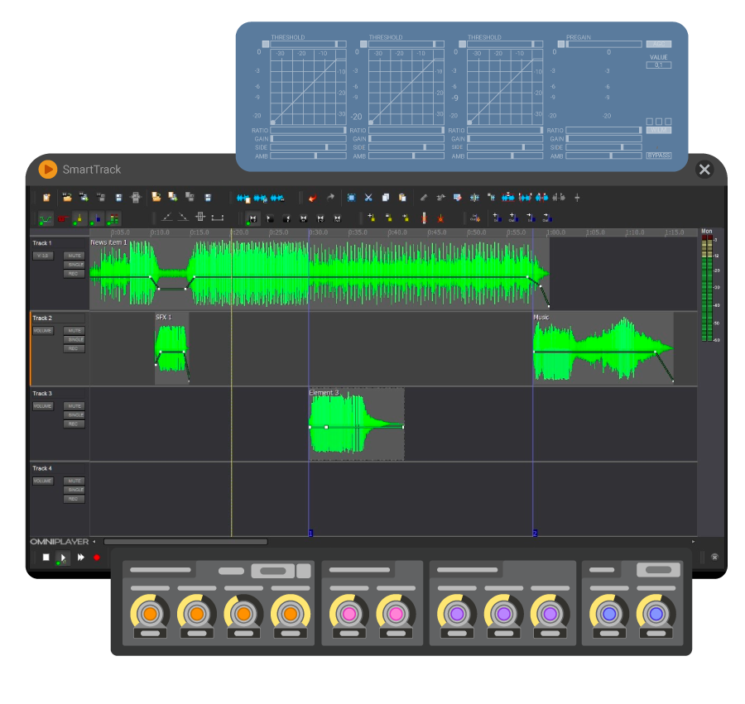The width and height of the screenshot is (745, 704).
Task: Select the fade-out ramp icon
Action: 183,217
